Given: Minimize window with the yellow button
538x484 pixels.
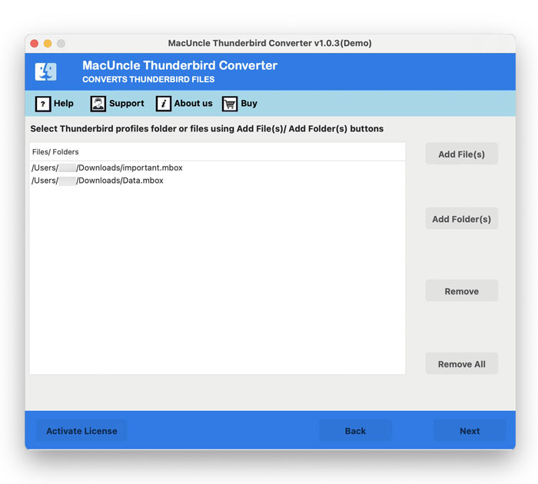Looking at the screenshot, I should (x=48, y=44).
